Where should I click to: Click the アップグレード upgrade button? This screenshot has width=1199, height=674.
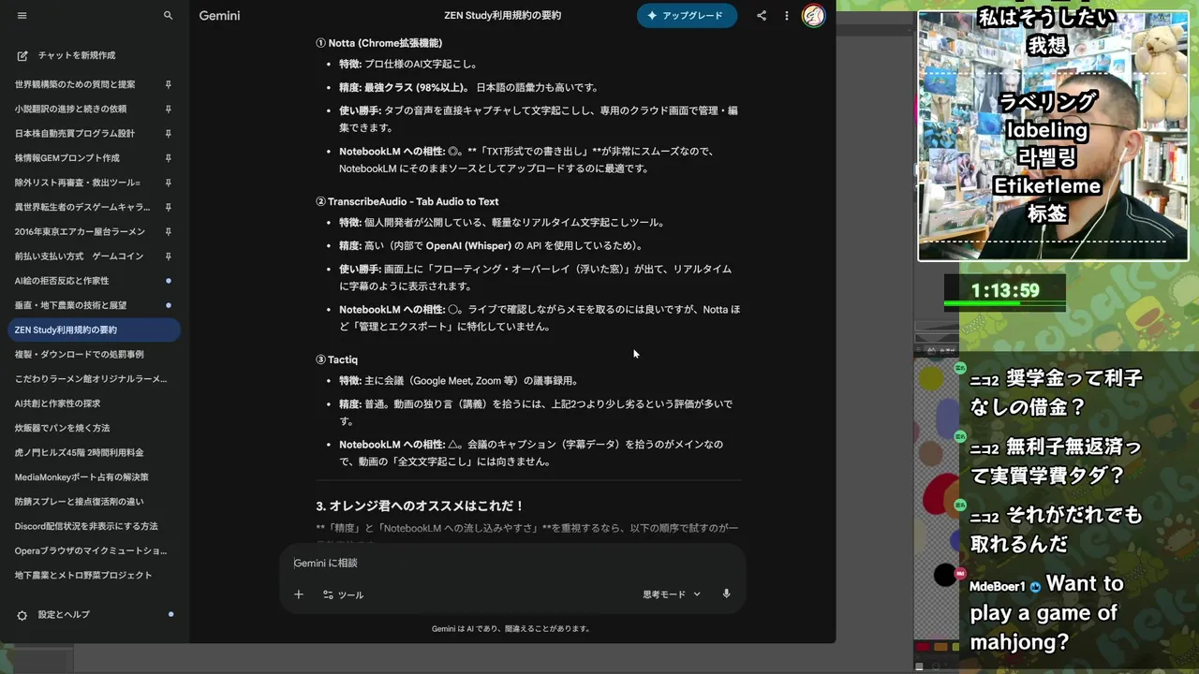click(x=687, y=16)
